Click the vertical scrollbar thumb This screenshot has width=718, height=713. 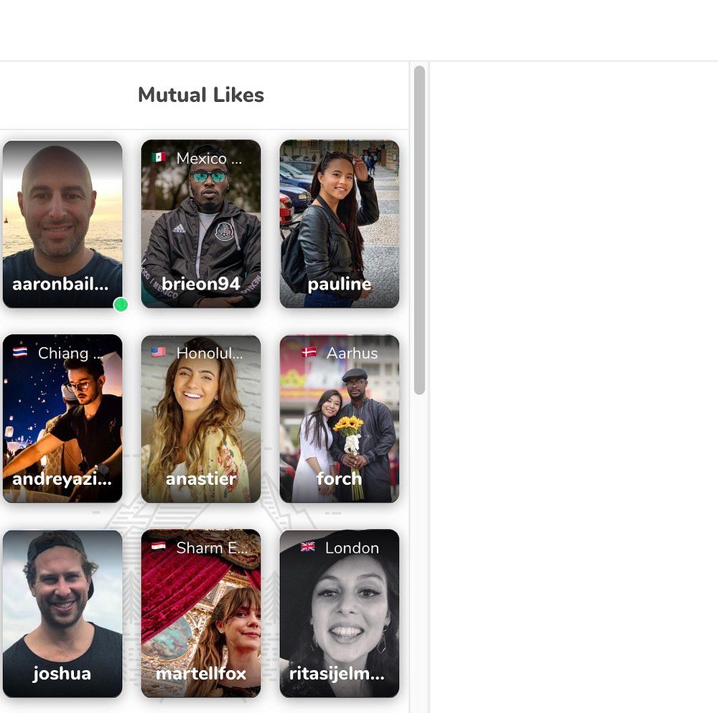(x=419, y=230)
